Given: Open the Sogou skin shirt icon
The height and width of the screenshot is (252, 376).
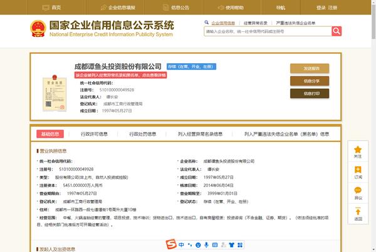Looking at the screenshot, I should tap(232, 245).
